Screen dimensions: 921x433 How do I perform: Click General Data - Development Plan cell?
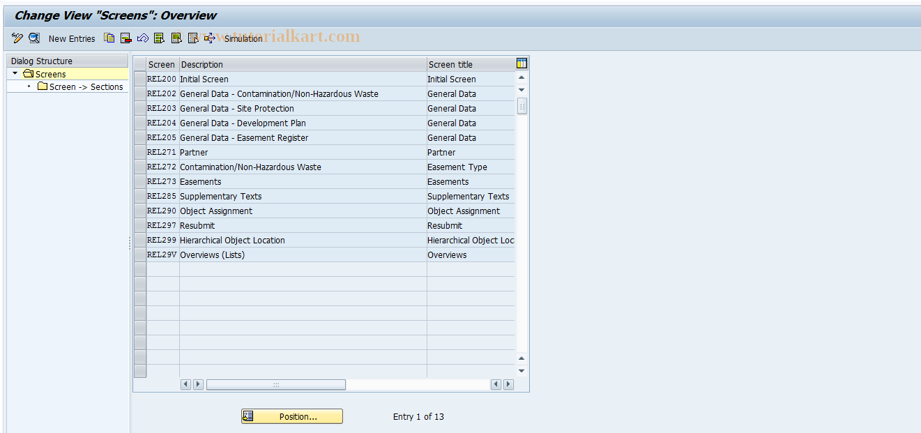pos(303,123)
